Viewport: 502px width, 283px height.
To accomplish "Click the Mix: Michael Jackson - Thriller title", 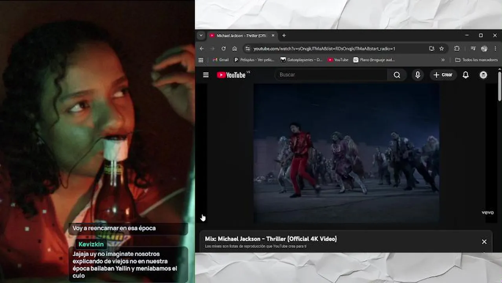I will [271, 239].
